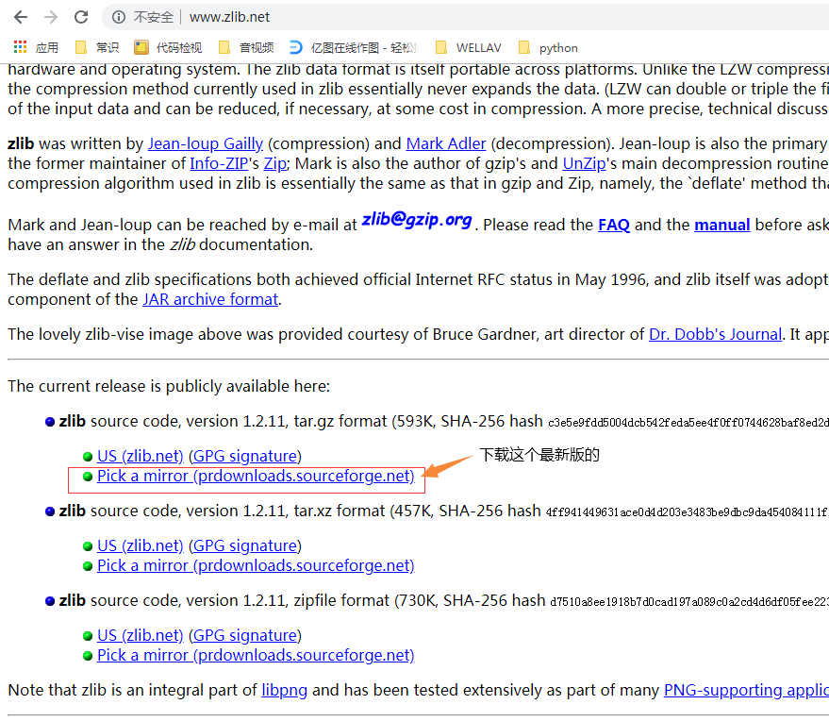Click the 不安全 security label
The height and width of the screenshot is (721, 829).
[154, 17]
